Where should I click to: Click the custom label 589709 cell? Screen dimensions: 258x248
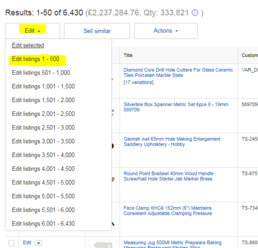(249, 104)
